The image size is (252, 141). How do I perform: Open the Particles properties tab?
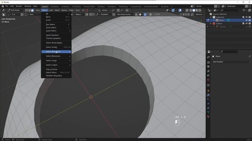coord(208,99)
